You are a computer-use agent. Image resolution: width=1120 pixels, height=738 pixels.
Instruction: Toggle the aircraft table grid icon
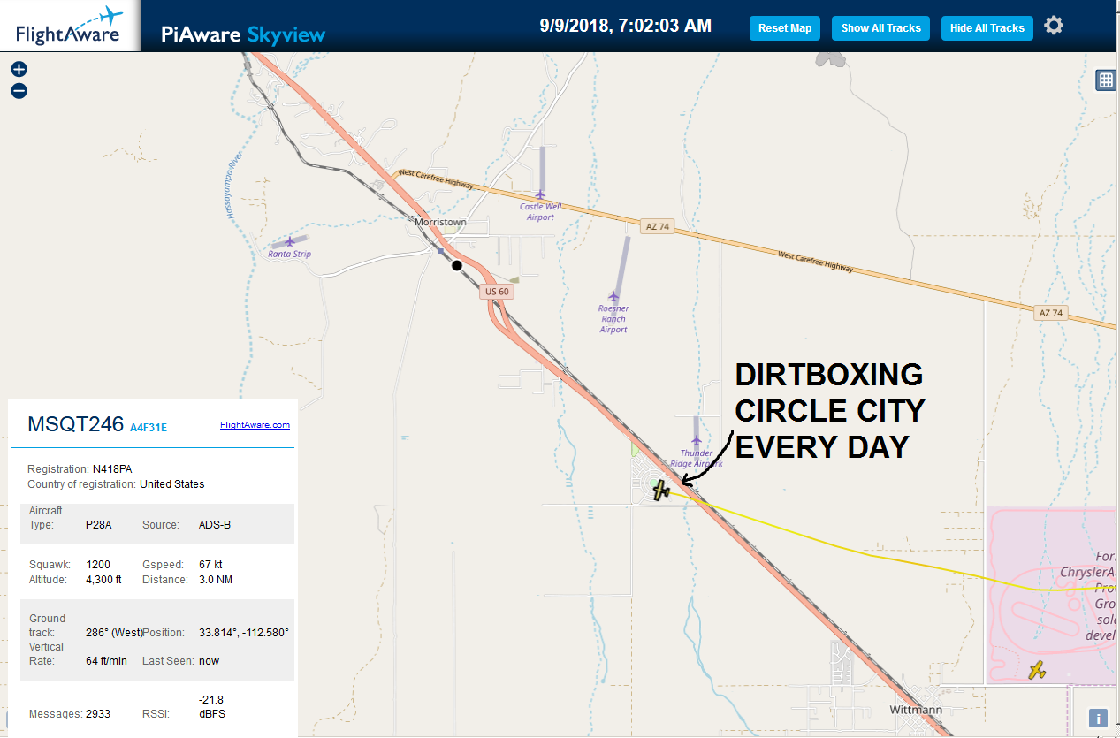[1105, 80]
